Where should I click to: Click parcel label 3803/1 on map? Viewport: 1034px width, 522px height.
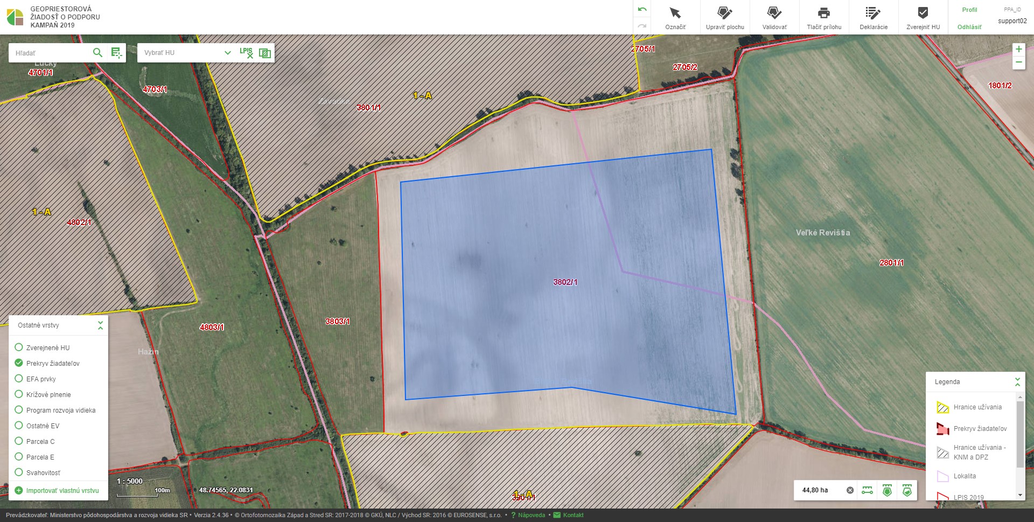pyautogui.click(x=338, y=322)
